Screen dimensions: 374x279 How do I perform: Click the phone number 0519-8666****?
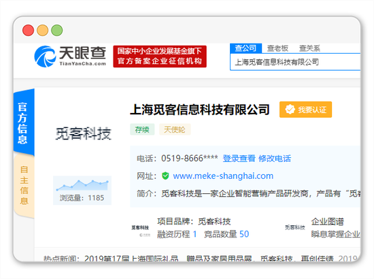(190, 159)
